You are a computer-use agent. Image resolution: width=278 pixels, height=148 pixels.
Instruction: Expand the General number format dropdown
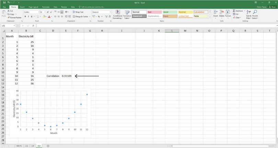tap(110, 12)
